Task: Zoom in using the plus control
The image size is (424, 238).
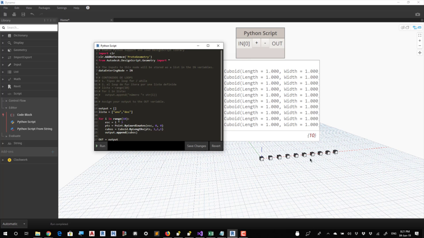Action: [x=420, y=40]
